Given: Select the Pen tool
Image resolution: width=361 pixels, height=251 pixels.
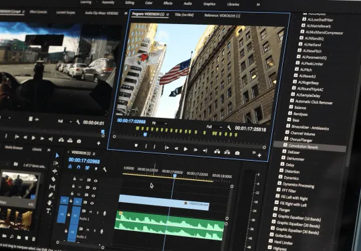Looking at the screenshot, I should (x=51, y=195).
